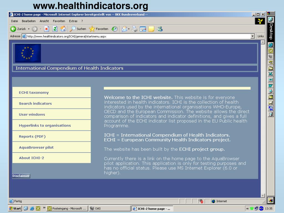This screenshot has height=213, width=284.
Task: Open Hyperlinks to organisations
Action: tap(52, 125)
